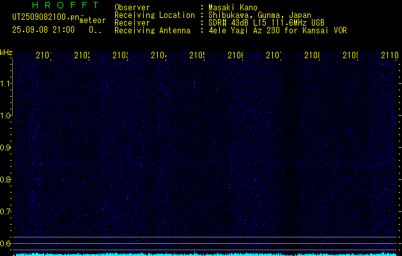Click the 1.0 kHz axis label
402x256 pixels.
point(5,116)
